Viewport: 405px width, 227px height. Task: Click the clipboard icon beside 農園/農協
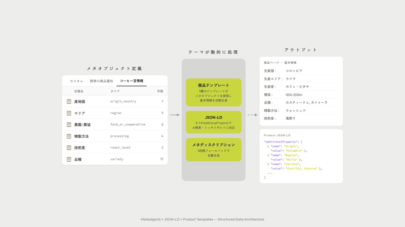point(69,124)
